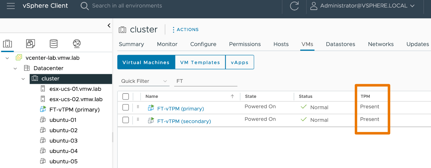Open the Networks tab
Viewport: 431px width, 168px height.
click(x=381, y=44)
